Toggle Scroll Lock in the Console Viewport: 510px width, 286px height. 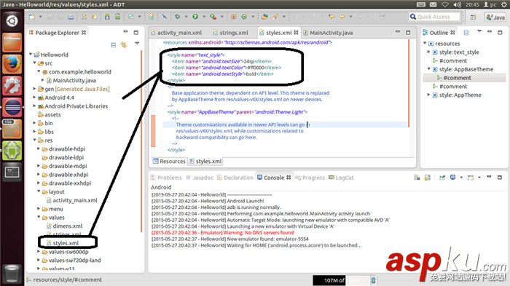click(x=428, y=178)
